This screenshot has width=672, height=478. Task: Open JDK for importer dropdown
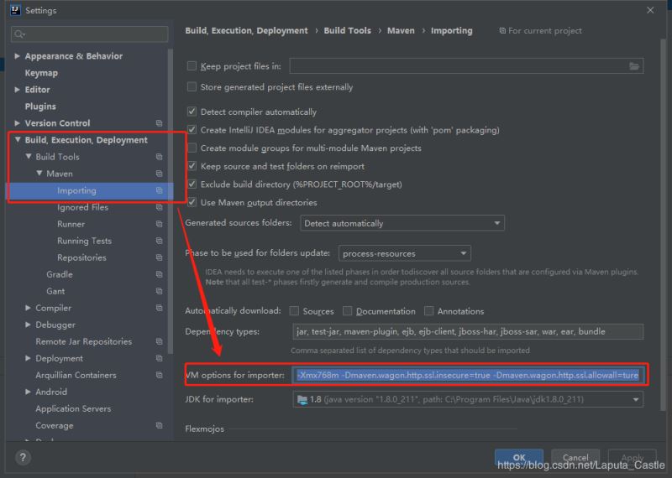pos(468,399)
